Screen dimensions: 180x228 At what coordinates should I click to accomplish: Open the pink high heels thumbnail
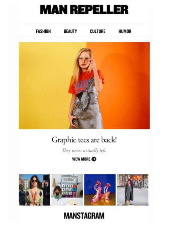100,190
